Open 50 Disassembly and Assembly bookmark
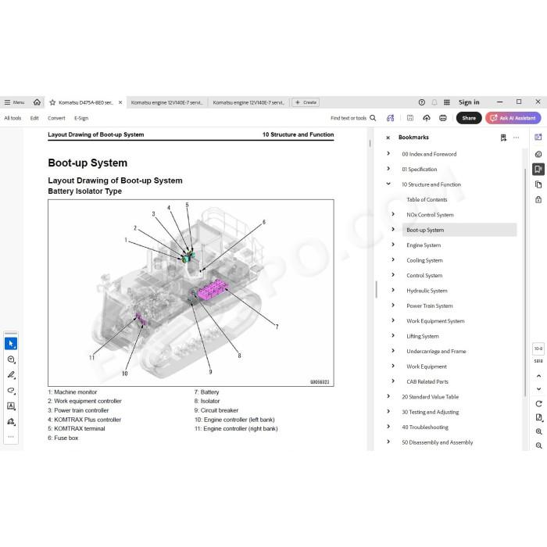This screenshot has height=547, width=547. tap(437, 442)
